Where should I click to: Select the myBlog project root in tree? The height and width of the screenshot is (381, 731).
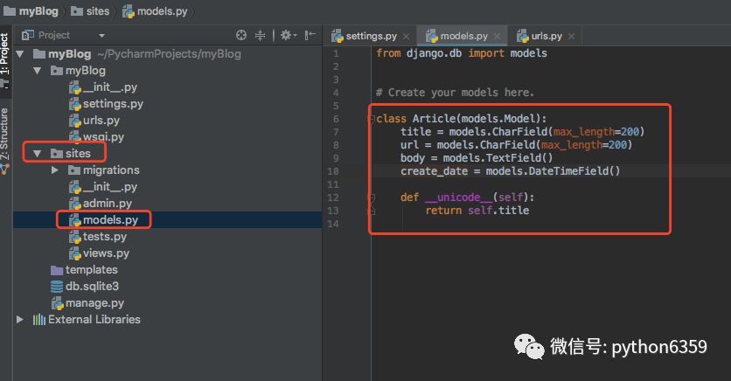point(70,54)
